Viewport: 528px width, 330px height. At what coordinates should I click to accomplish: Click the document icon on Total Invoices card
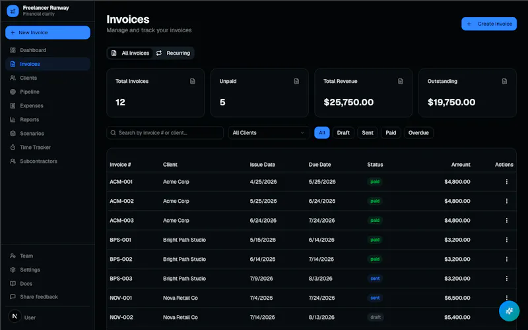(x=192, y=81)
